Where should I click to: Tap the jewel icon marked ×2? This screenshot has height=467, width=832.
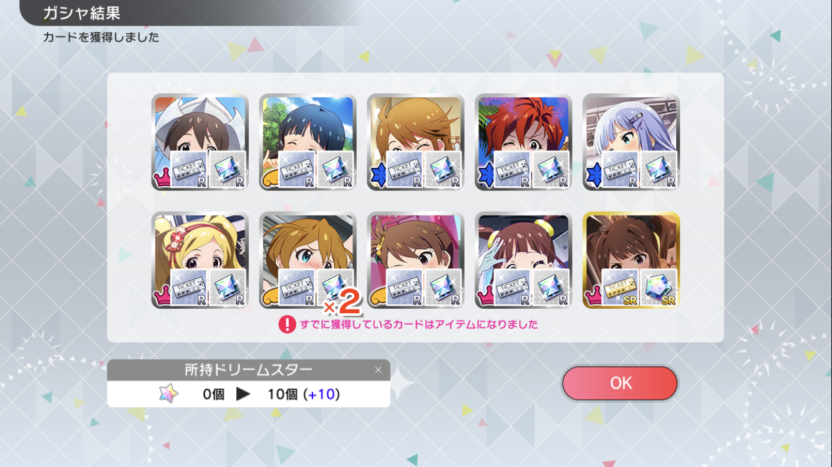click(335, 288)
